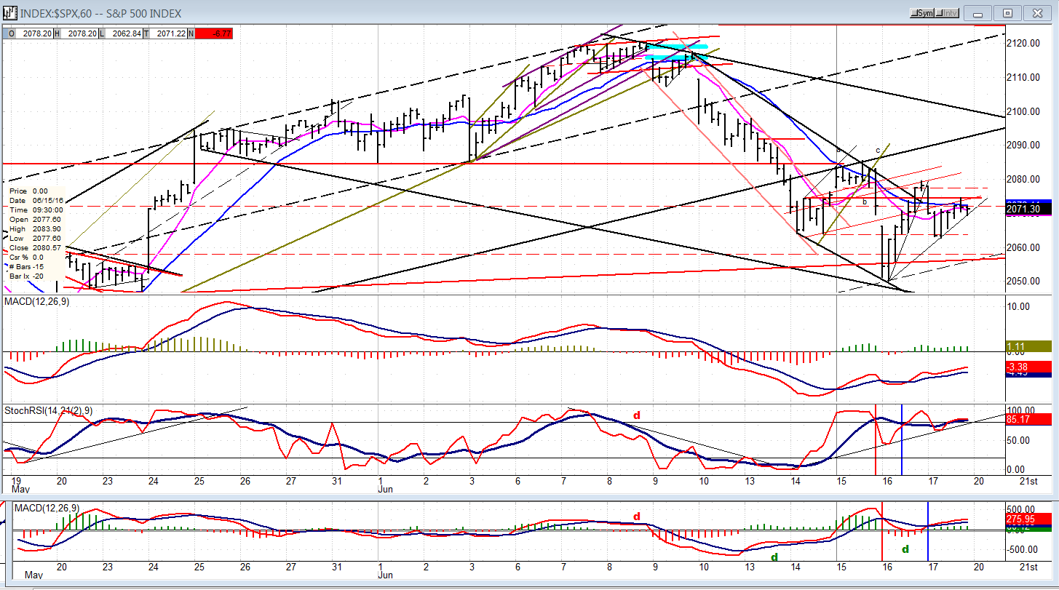This screenshot has height=590, width=1059.
Task: Click the -3.38 MACD signal value tag
Action: tap(1028, 367)
